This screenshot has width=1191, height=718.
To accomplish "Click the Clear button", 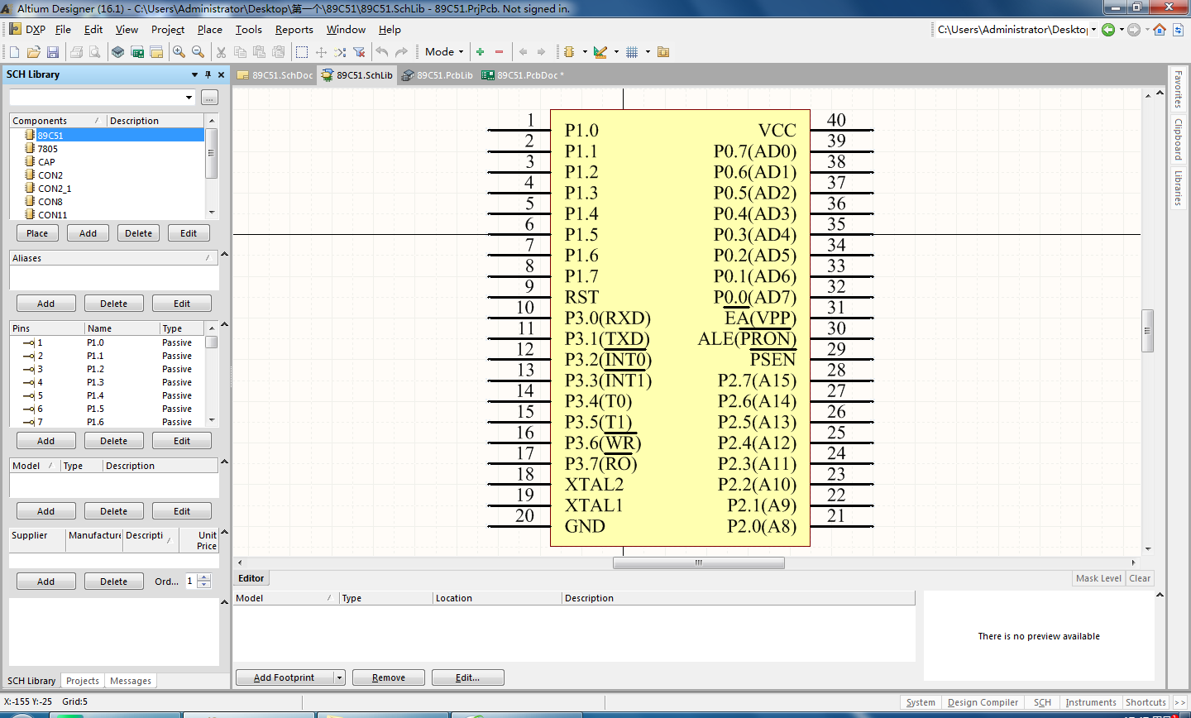I will [1140, 578].
